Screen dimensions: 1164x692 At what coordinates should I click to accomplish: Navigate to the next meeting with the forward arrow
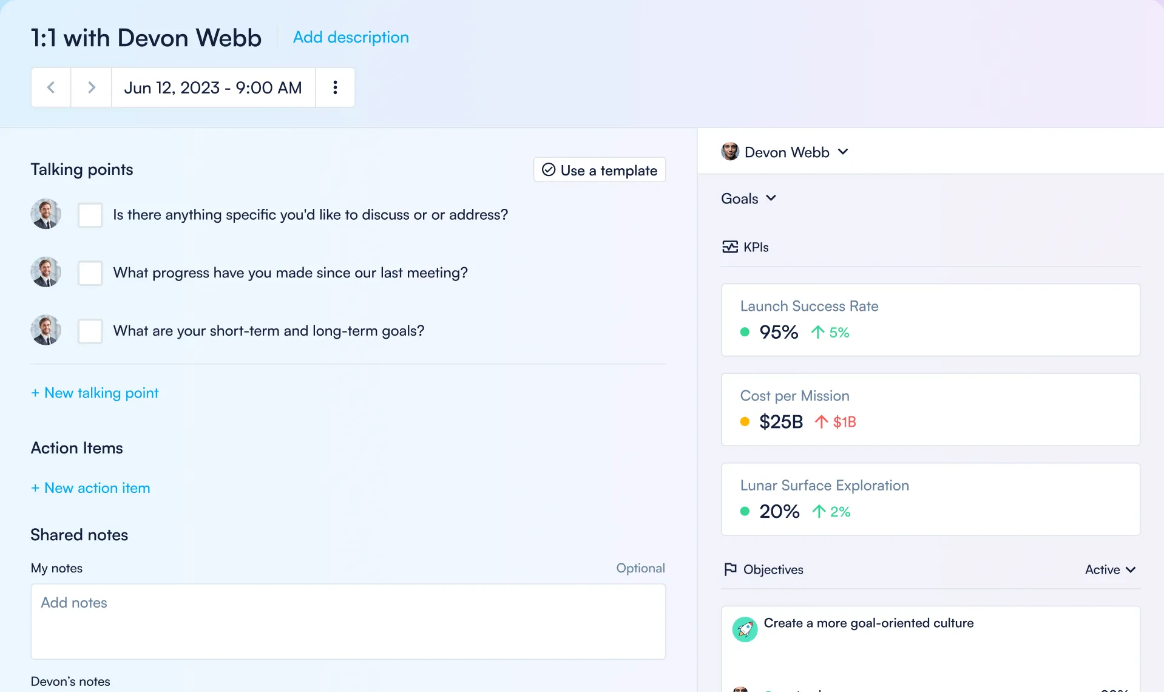point(91,87)
